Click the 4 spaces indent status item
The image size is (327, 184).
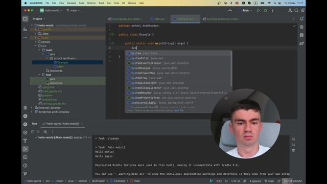point(255,181)
